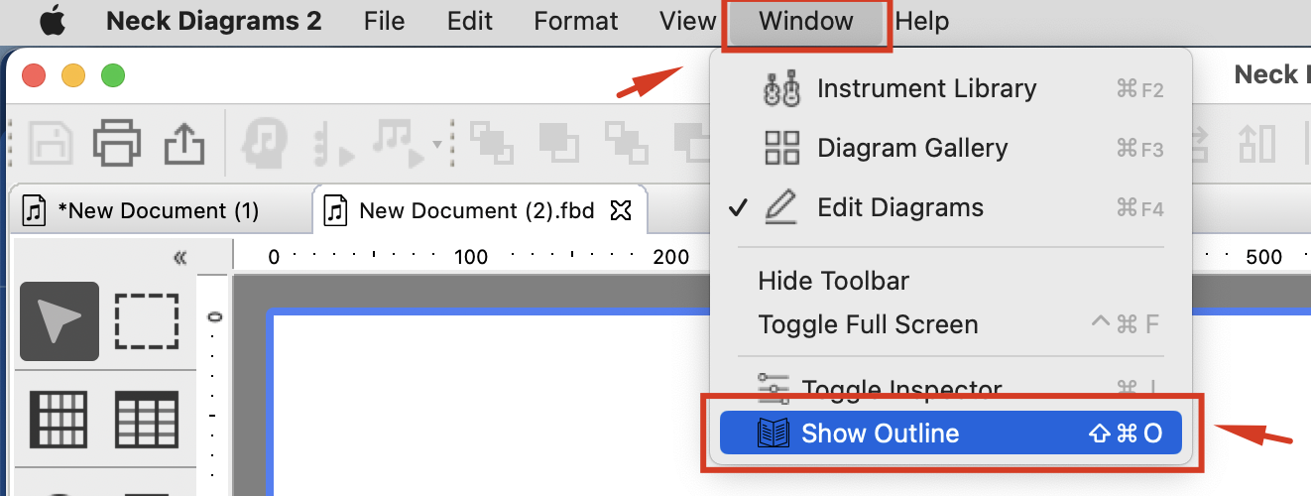
Task: Click the Print icon in toolbar
Action: pos(117,143)
